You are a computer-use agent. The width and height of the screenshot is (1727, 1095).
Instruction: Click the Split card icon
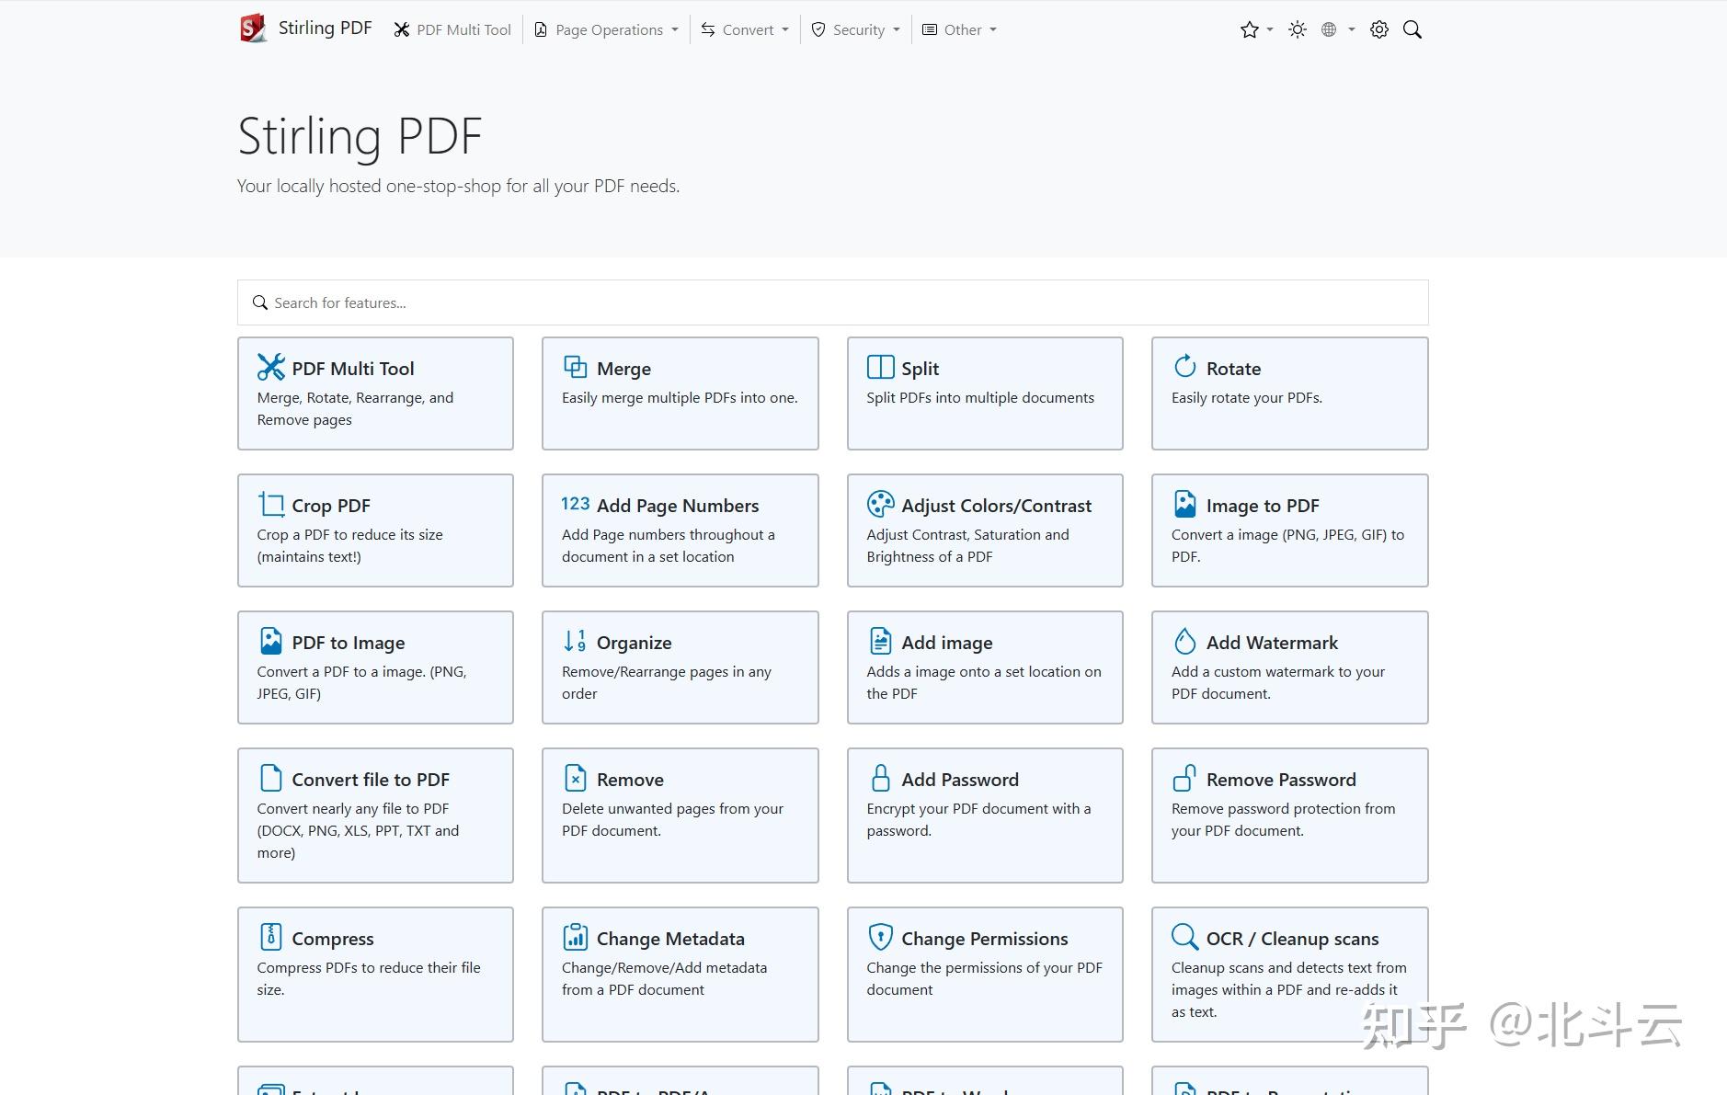[x=880, y=367]
